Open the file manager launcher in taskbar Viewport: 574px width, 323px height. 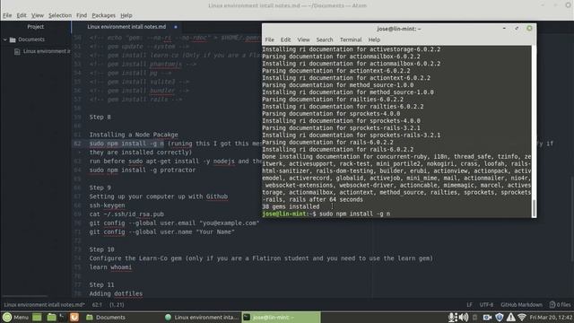pos(51,317)
